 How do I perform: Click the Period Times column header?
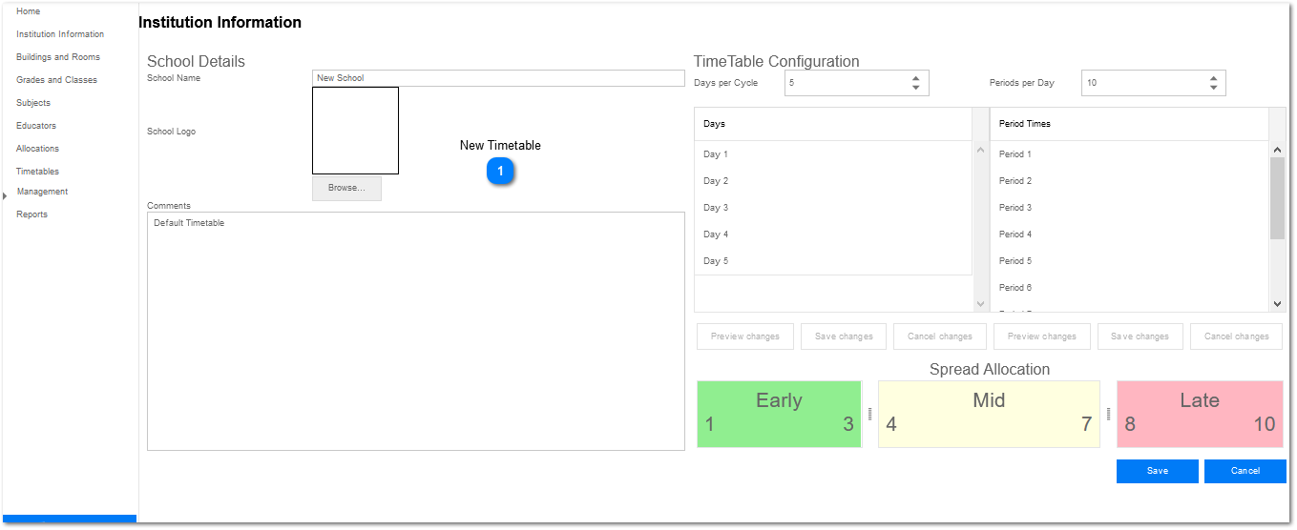point(1129,124)
